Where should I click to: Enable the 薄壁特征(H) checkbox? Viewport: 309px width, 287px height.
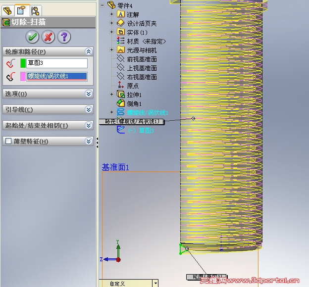coord(8,141)
